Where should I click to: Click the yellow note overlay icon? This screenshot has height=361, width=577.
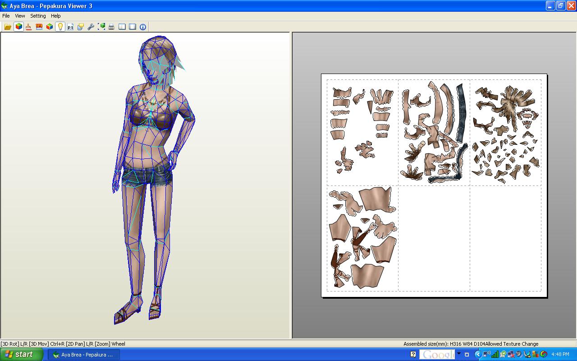(x=81, y=27)
